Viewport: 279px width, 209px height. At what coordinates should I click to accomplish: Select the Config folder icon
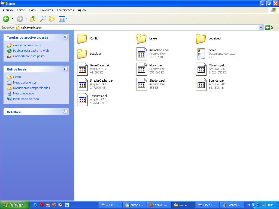tap(82, 39)
